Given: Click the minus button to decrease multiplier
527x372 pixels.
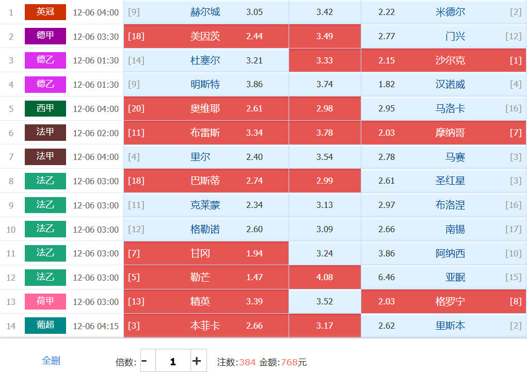Looking at the screenshot, I should 145,361.
